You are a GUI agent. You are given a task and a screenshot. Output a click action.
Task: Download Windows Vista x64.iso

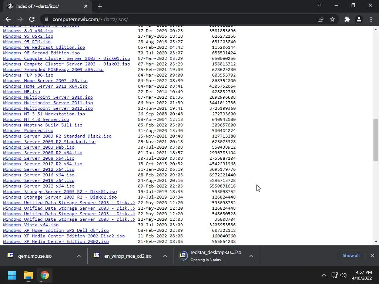click(31, 225)
